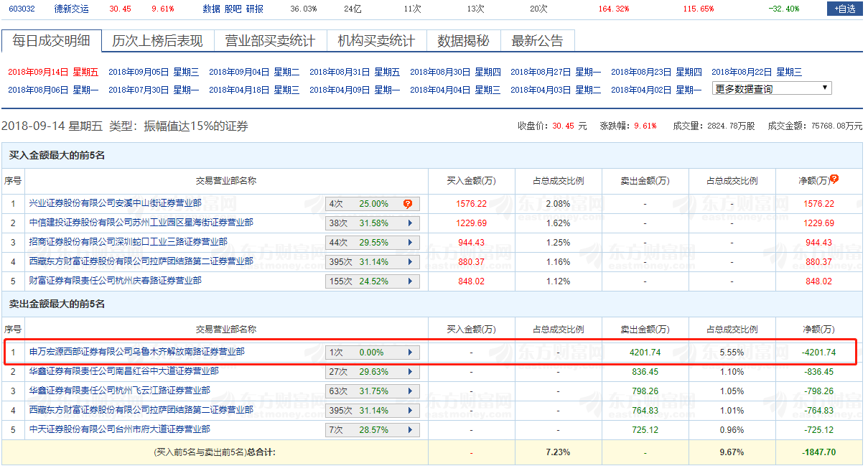The image size is (868, 471).
Task: Open the 机构买卖统计 tab
Action: point(376,41)
